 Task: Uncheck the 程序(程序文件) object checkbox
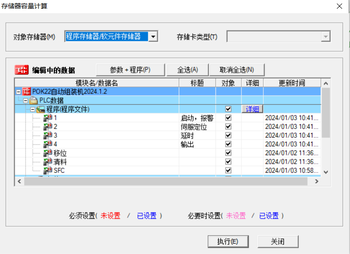[x=228, y=109]
